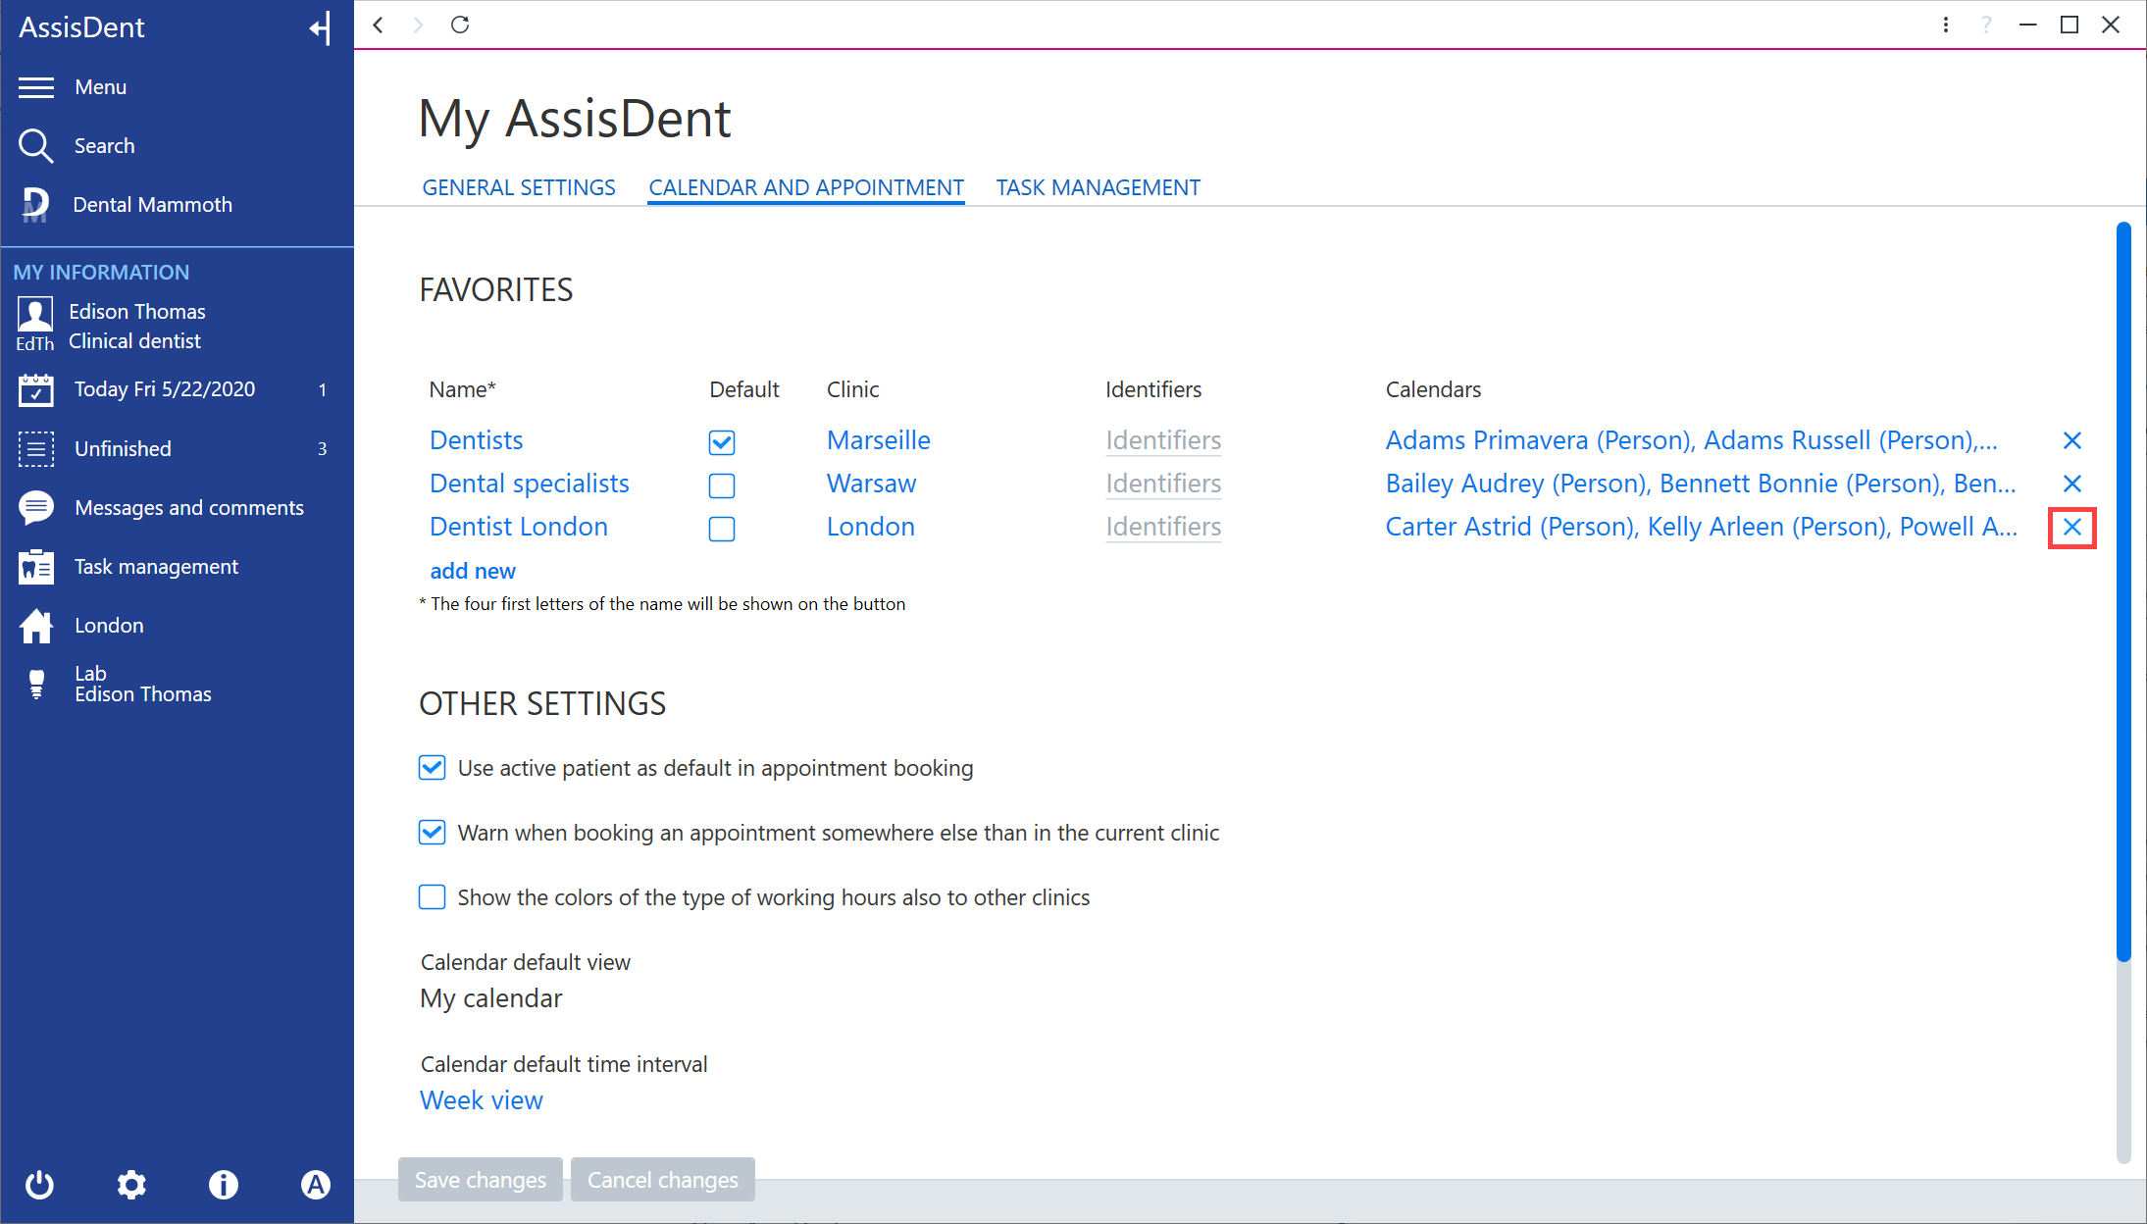This screenshot has width=2147, height=1224.
Task: Open Identifiers for Dentist London row
Action: [x=1163, y=527]
